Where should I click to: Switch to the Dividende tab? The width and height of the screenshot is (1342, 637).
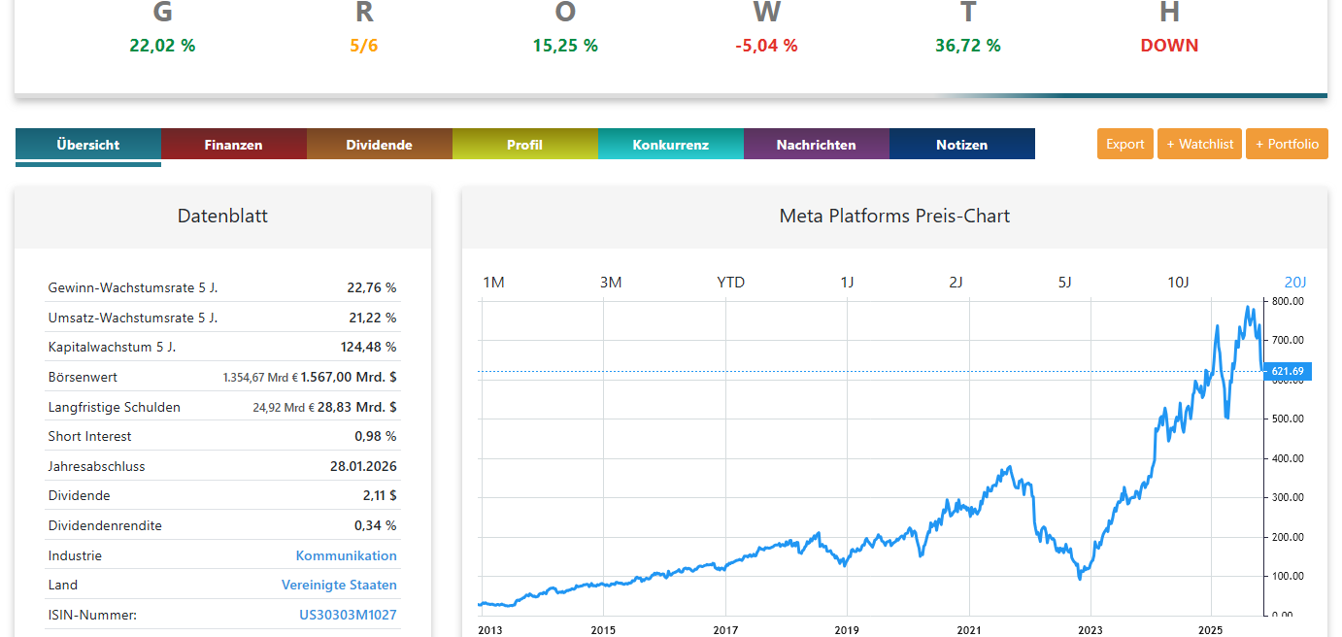click(x=379, y=145)
